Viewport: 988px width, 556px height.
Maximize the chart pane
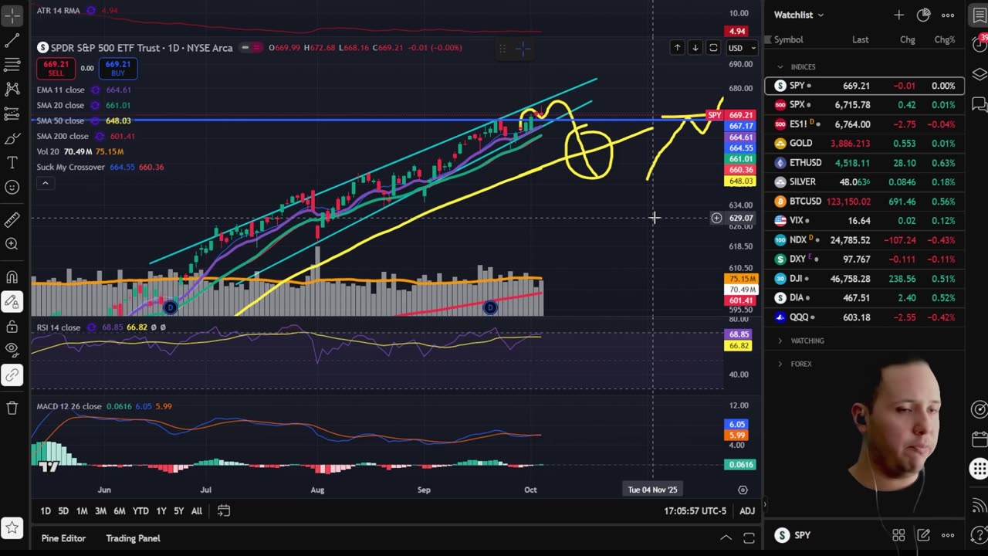[713, 48]
